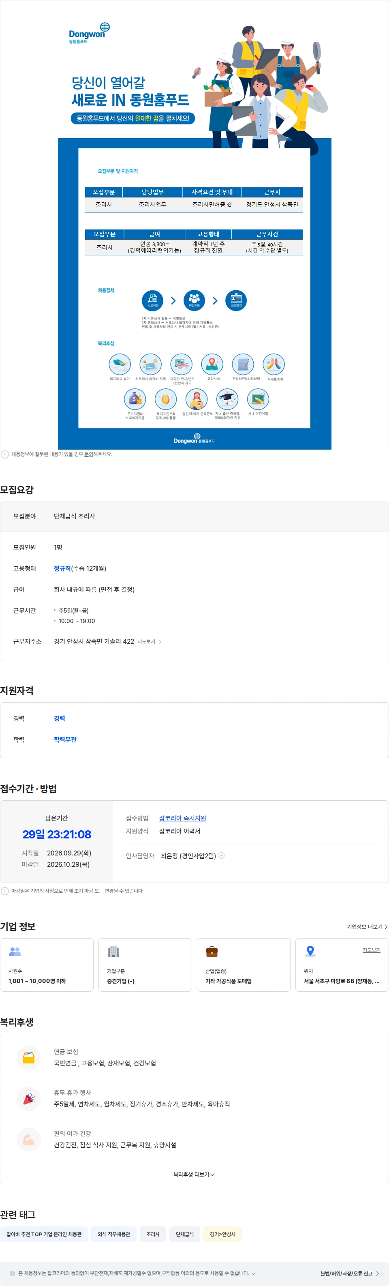Image resolution: width=389 pixels, height=1286 pixels.
Task: Open 지도보기 next to 경기 안성시 address
Action: [146, 641]
